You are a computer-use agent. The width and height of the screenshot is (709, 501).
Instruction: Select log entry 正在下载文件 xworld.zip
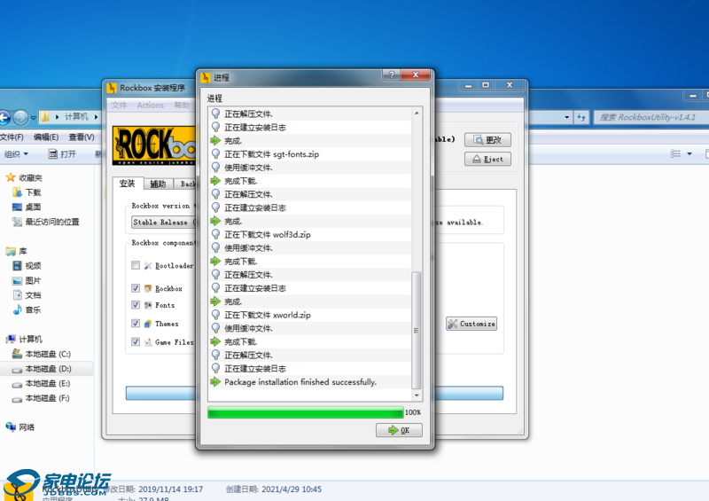pos(309,315)
